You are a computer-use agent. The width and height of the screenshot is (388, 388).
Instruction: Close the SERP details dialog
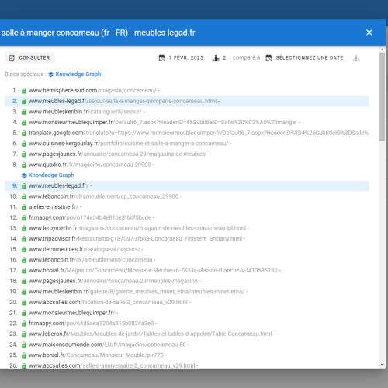(369, 33)
